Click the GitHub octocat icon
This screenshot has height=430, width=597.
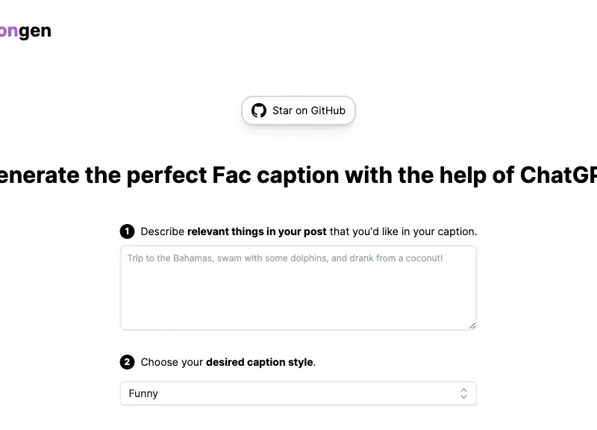[259, 110]
